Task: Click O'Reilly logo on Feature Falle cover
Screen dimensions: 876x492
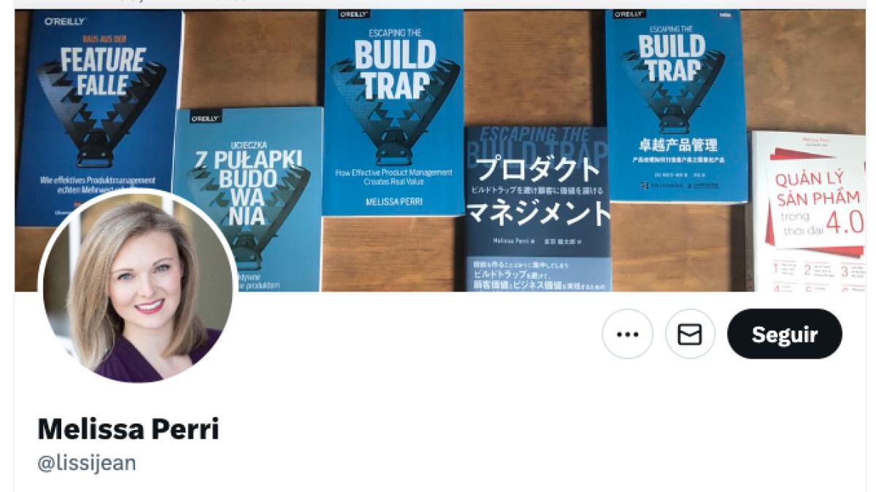Action: [x=66, y=21]
